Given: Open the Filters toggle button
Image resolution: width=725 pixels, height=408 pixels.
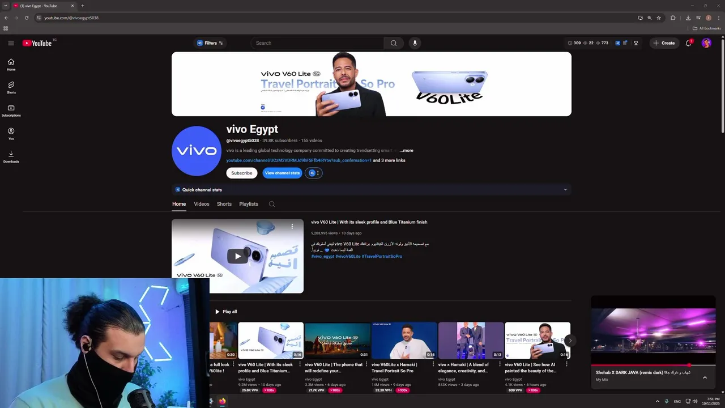Looking at the screenshot, I should click(210, 43).
